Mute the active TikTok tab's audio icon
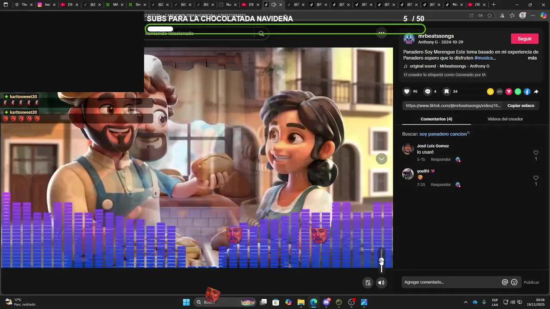This screenshot has width=550, height=309. 274,5
